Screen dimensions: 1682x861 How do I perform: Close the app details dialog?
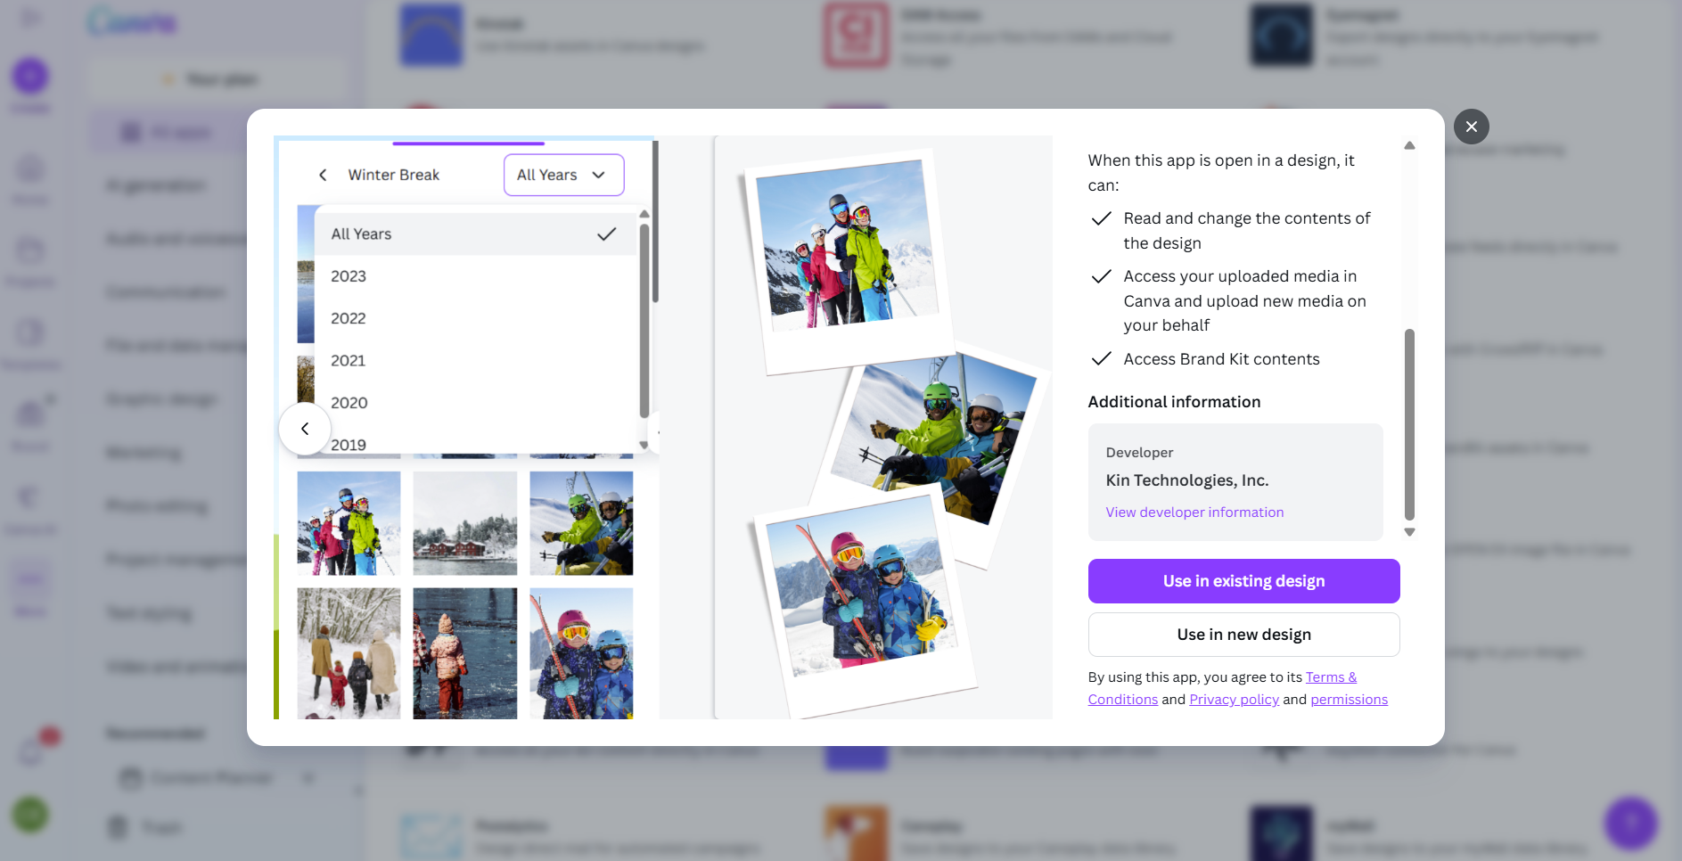(1471, 127)
